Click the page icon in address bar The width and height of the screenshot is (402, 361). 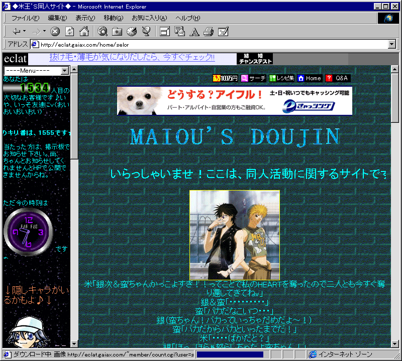point(34,45)
